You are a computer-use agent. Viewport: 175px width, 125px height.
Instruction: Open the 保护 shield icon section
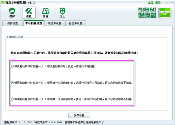(x=12, y=13)
